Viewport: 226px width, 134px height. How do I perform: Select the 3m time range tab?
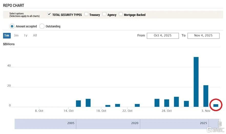point(16,35)
